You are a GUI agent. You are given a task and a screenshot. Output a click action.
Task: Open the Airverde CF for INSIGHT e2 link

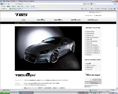point(93,53)
